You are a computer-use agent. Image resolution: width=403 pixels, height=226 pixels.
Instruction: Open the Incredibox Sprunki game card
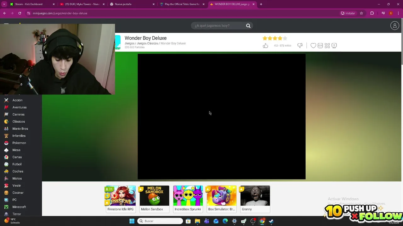tap(188, 199)
